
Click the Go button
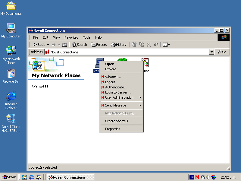click(x=222, y=52)
